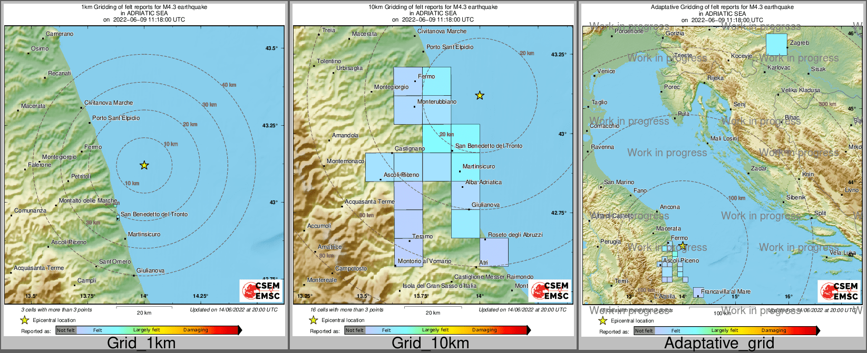Click the Amandola label on Grid_10km map
Viewport: 867px width, 353px height.
point(345,135)
